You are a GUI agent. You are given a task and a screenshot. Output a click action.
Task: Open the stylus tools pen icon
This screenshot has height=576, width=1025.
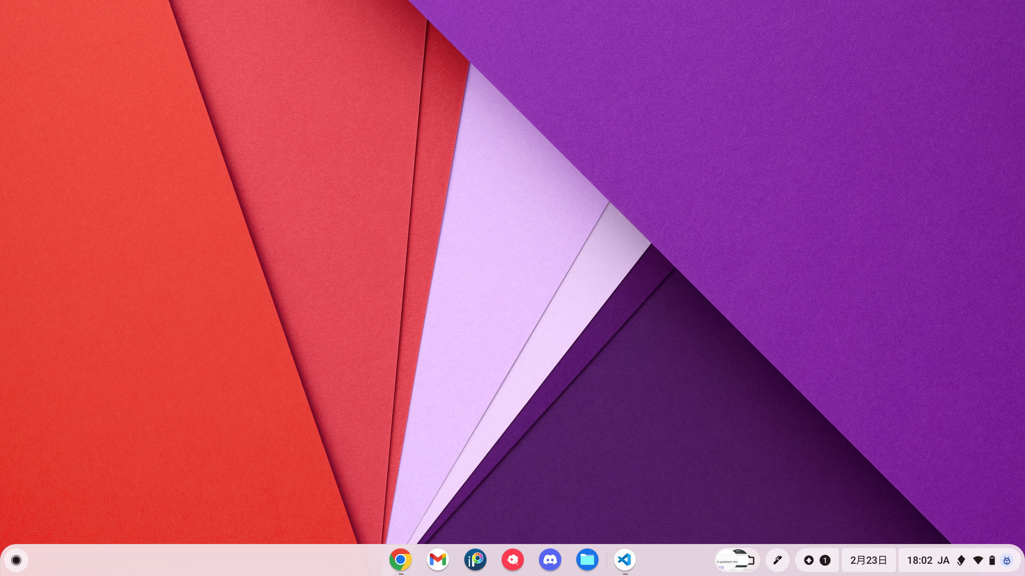pos(777,560)
